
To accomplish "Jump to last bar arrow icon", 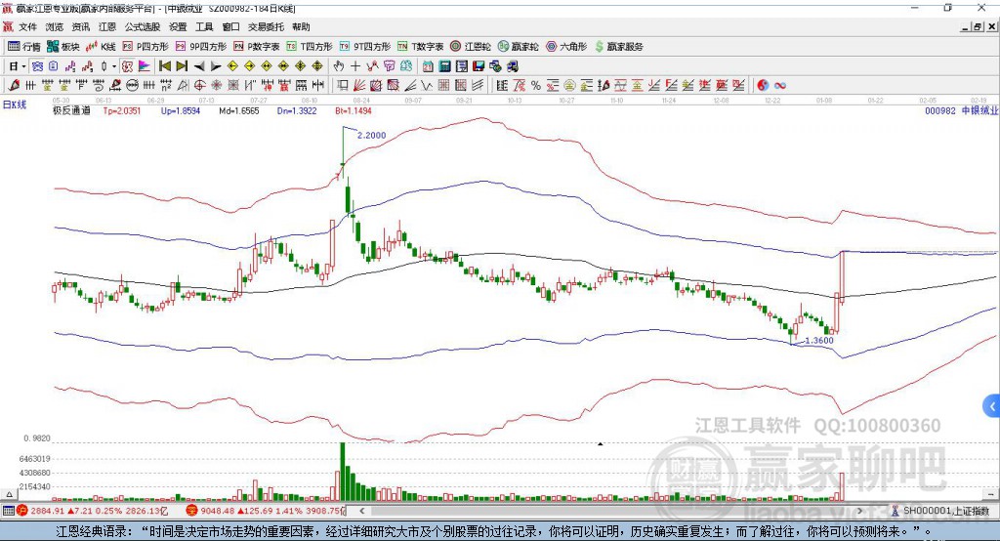I will tap(182, 66).
